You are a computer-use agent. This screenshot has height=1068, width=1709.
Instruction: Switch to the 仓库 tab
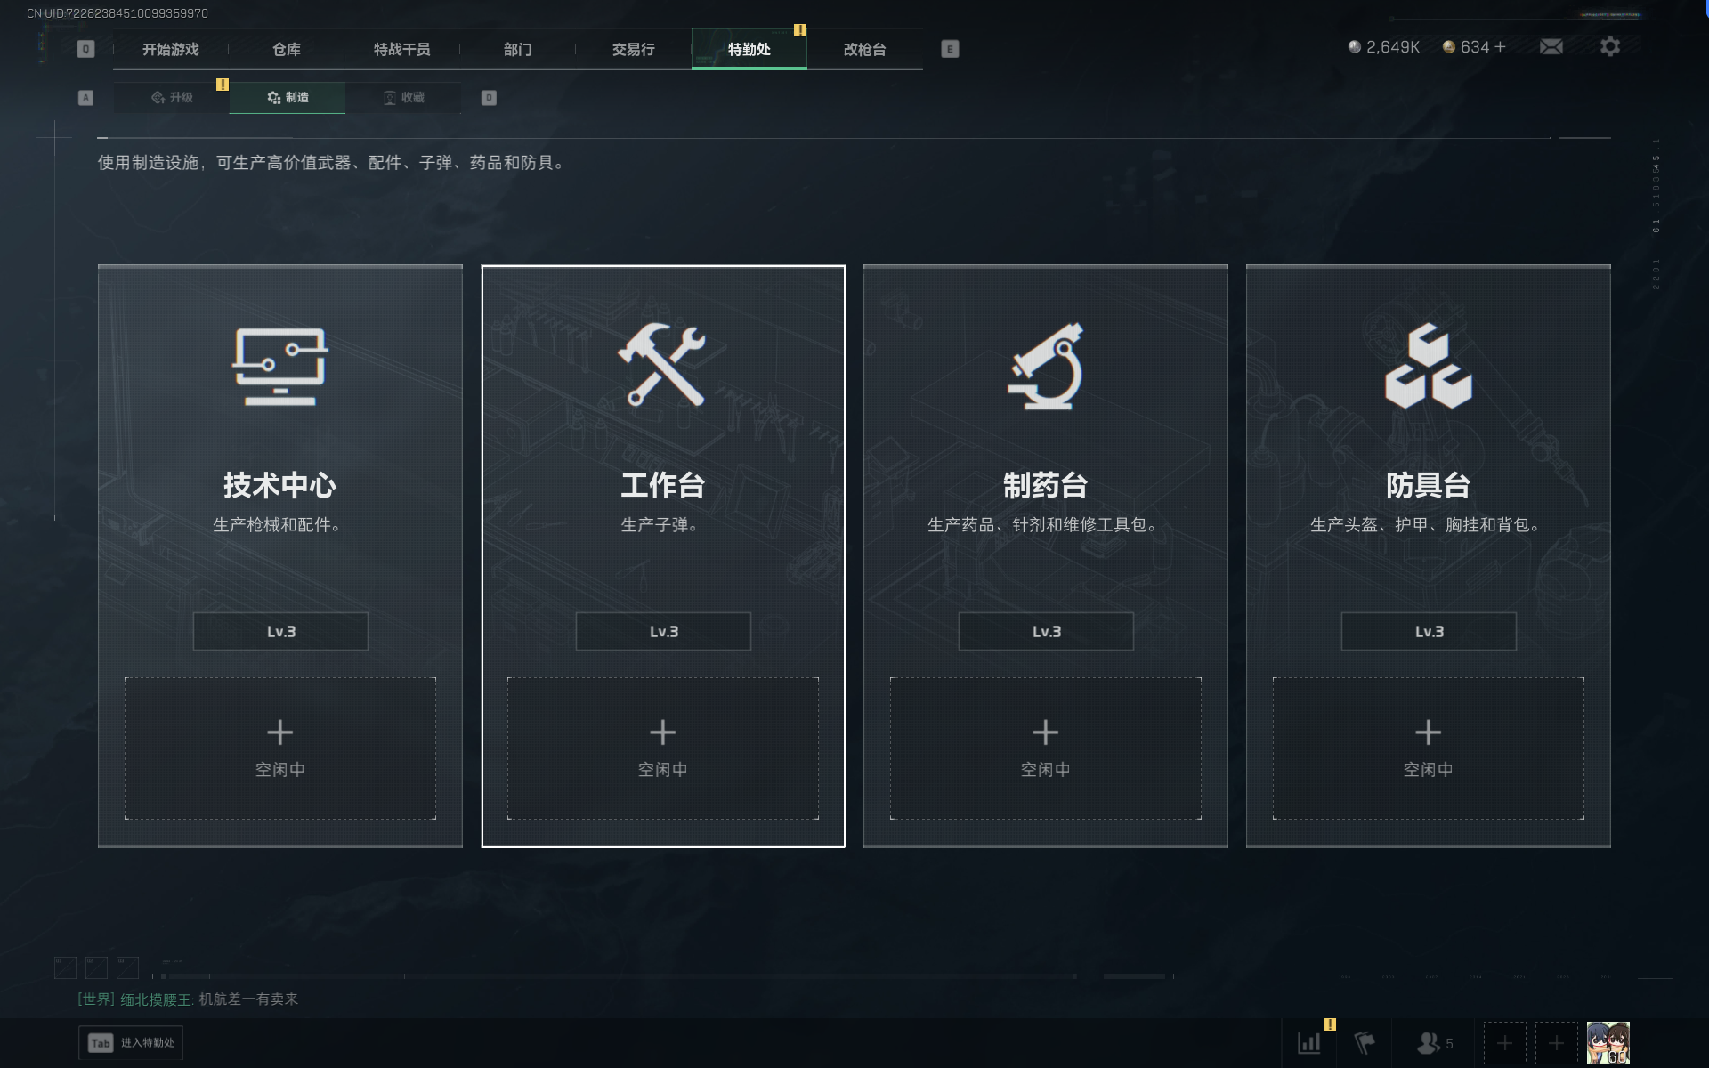(287, 49)
